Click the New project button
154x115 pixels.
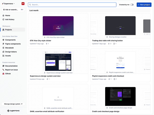click(x=144, y=5)
